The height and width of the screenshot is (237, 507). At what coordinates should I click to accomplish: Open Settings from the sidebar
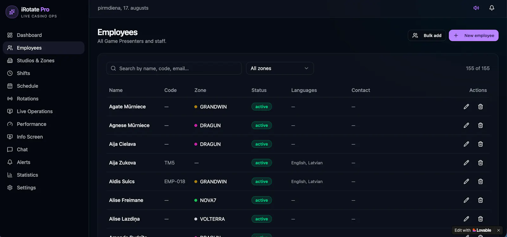coord(43,188)
